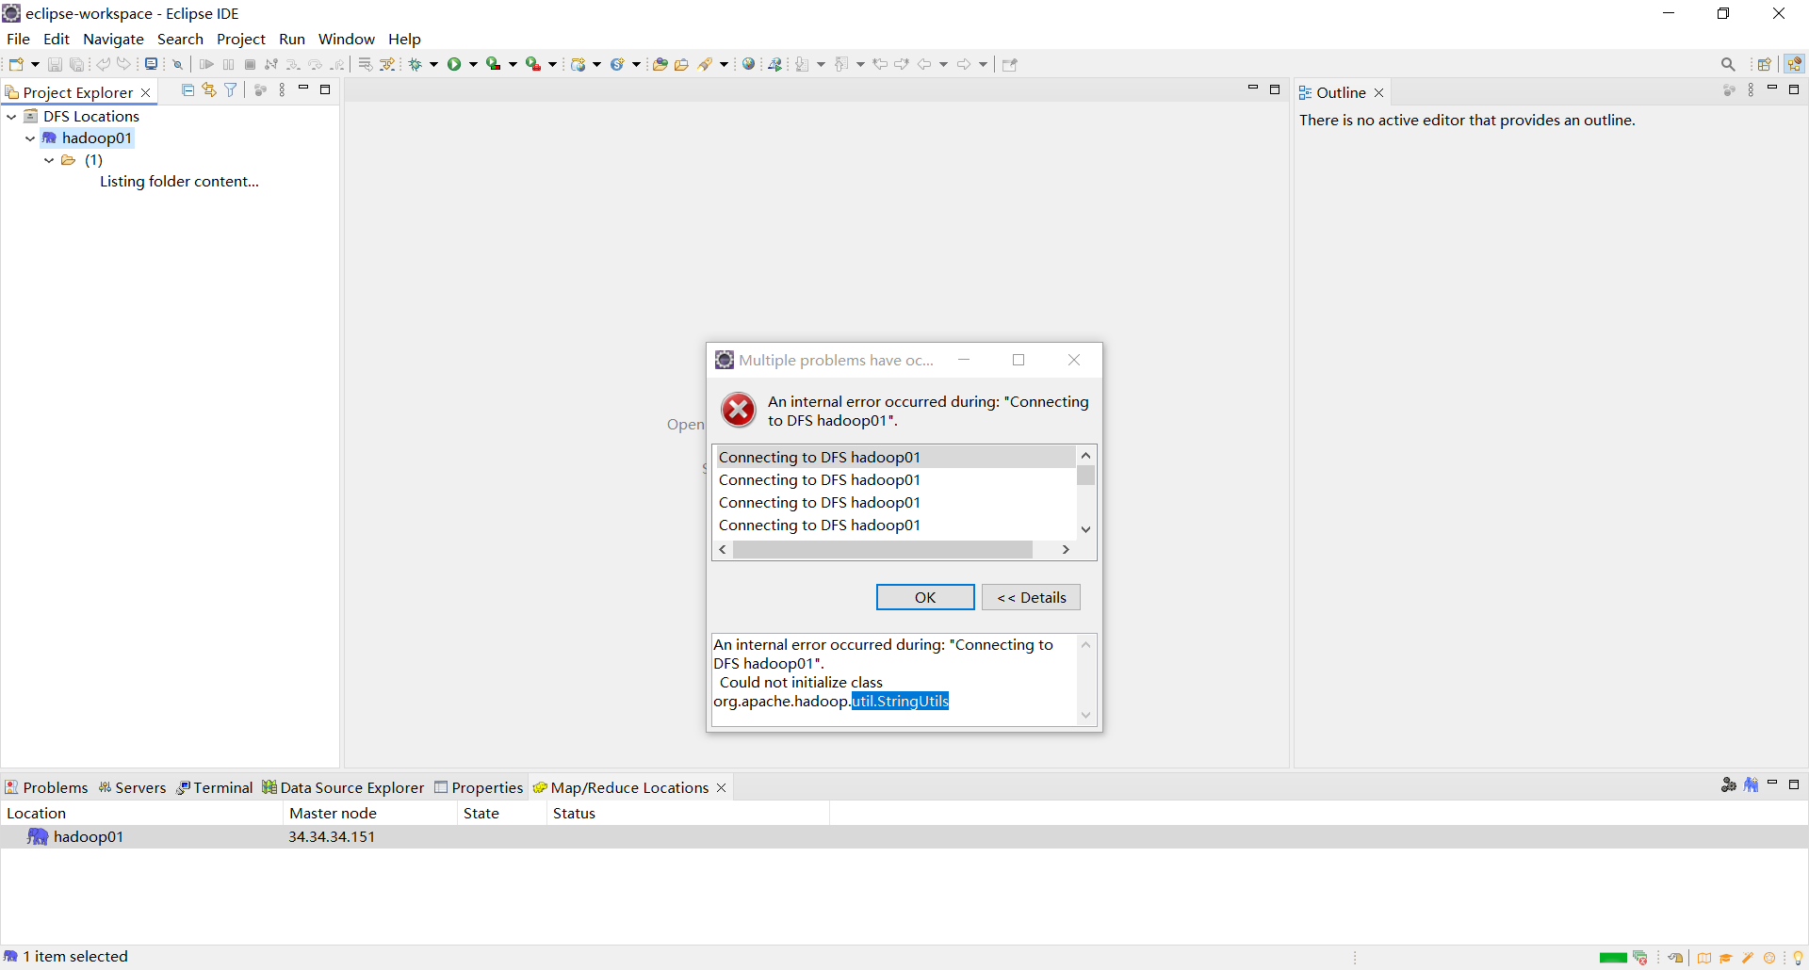The height and width of the screenshot is (970, 1809).
Task: Click the Edit Hadoop location gears icon
Action: pos(1728,784)
